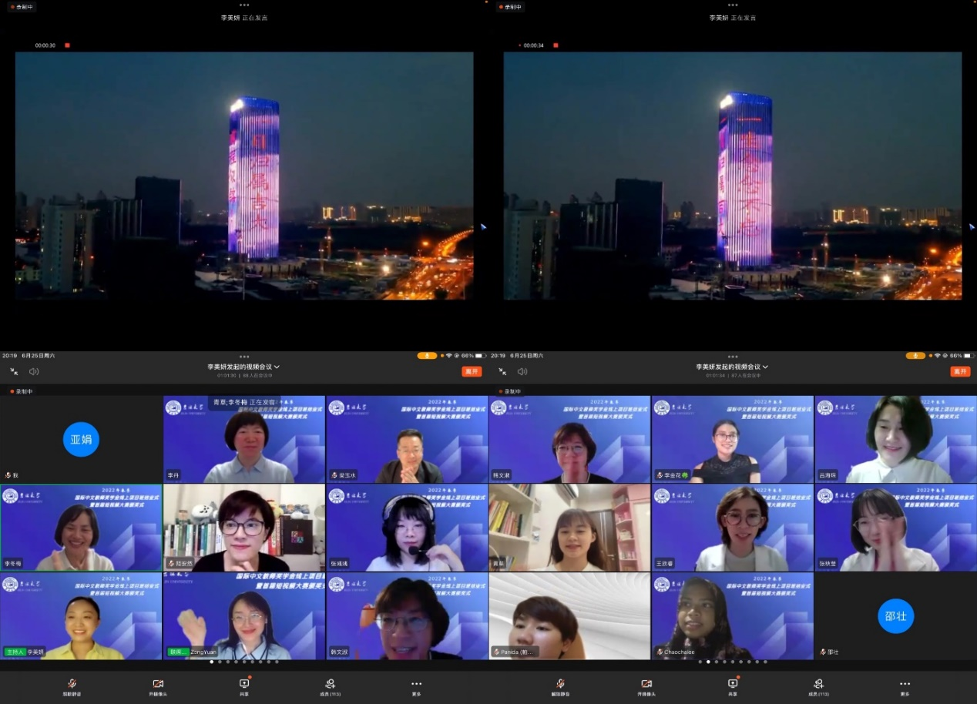Image resolution: width=977 pixels, height=704 pixels.
Task: Turn on camera in the left meeting window
Action: pyautogui.click(x=158, y=685)
